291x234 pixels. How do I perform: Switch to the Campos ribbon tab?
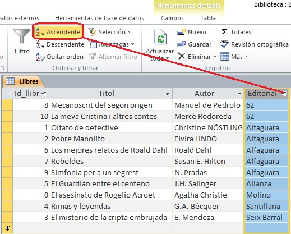pyautogui.click(x=172, y=18)
